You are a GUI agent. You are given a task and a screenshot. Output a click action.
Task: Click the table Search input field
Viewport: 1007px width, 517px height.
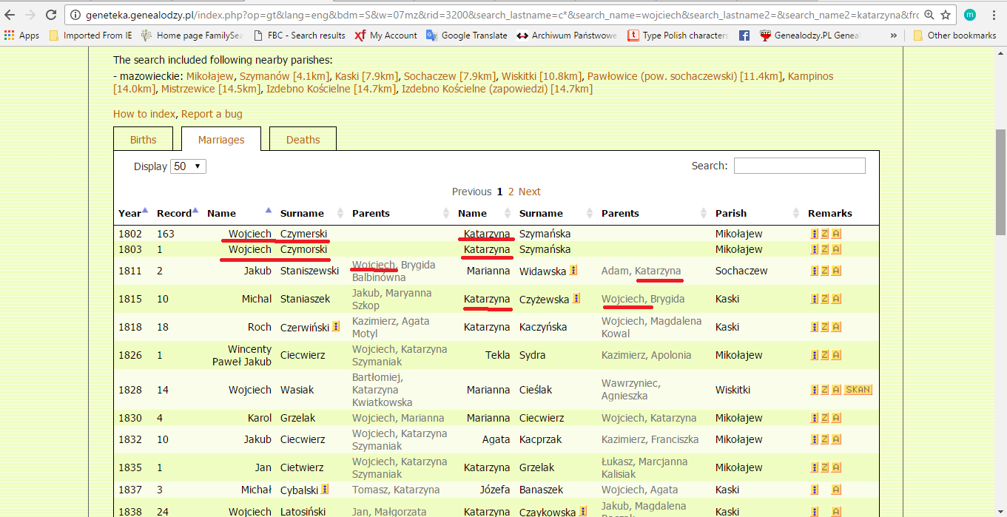coord(799,166)
